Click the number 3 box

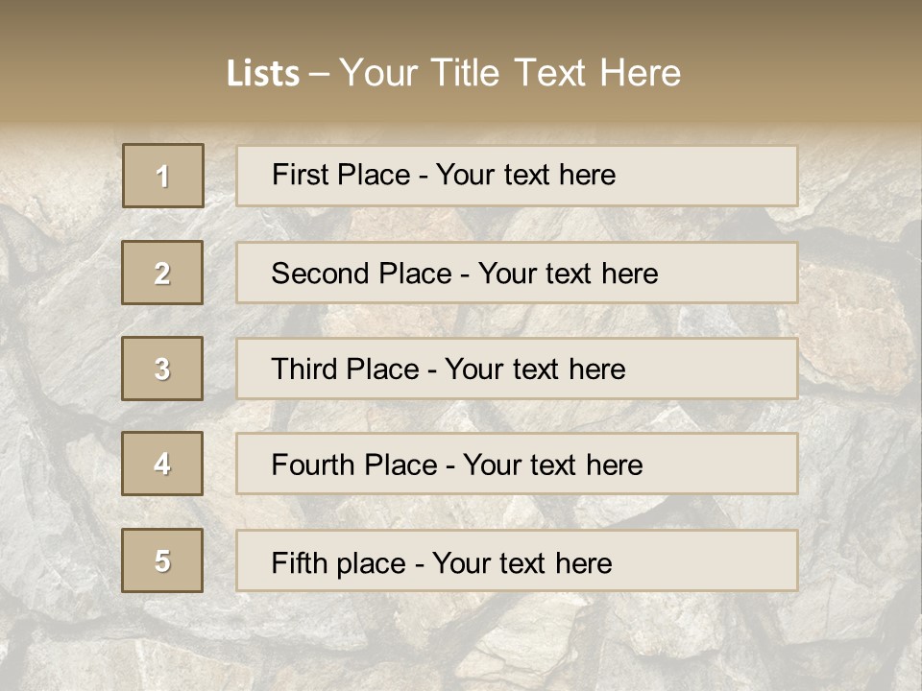click(x=162, y=369)
